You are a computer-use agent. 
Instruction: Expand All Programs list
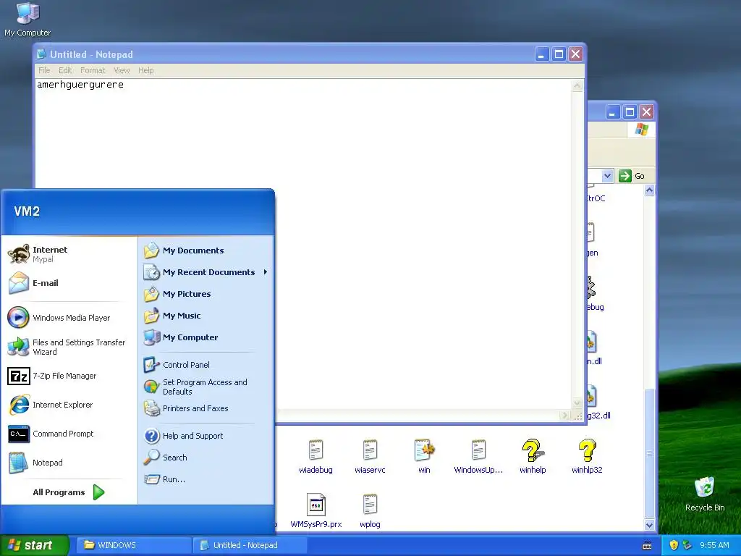pyautogui.click(x=69, y=492)
